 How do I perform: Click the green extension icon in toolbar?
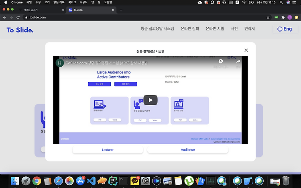(276, 17)
